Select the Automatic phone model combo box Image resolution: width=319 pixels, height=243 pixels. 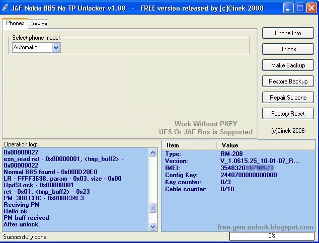click(36, 48)
